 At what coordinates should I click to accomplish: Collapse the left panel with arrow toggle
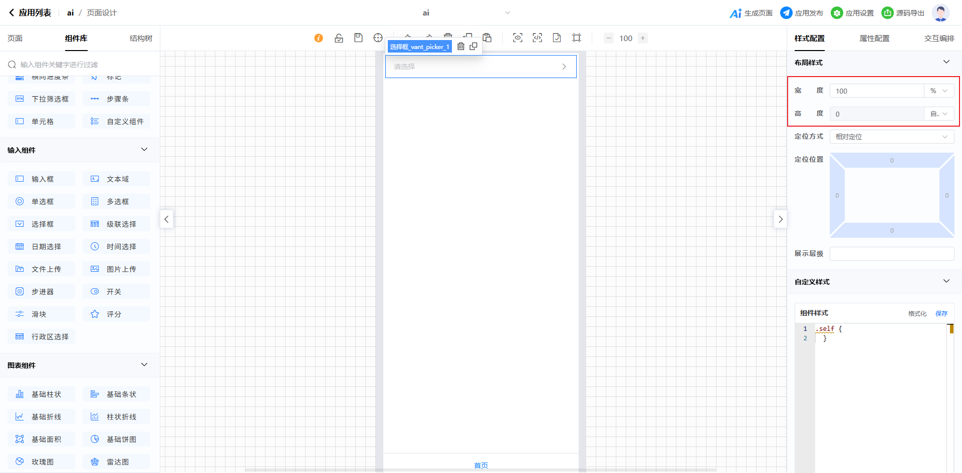[x=166, y=219]
